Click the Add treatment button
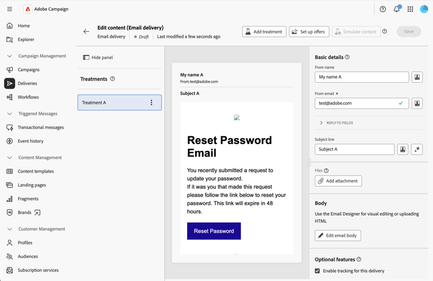433x281 pixels. pyautogui.click(x=264, y=32)
